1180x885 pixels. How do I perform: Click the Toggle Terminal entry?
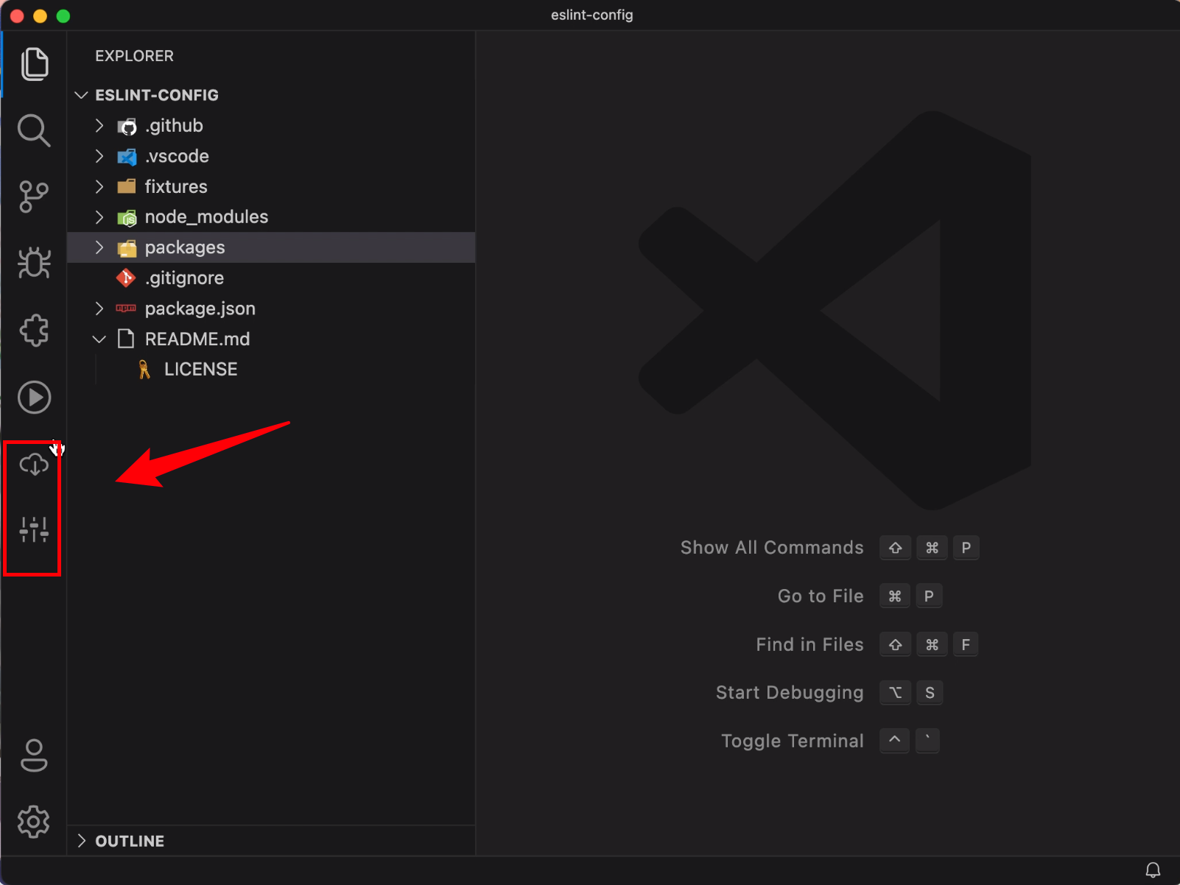(x=793, y=741)
